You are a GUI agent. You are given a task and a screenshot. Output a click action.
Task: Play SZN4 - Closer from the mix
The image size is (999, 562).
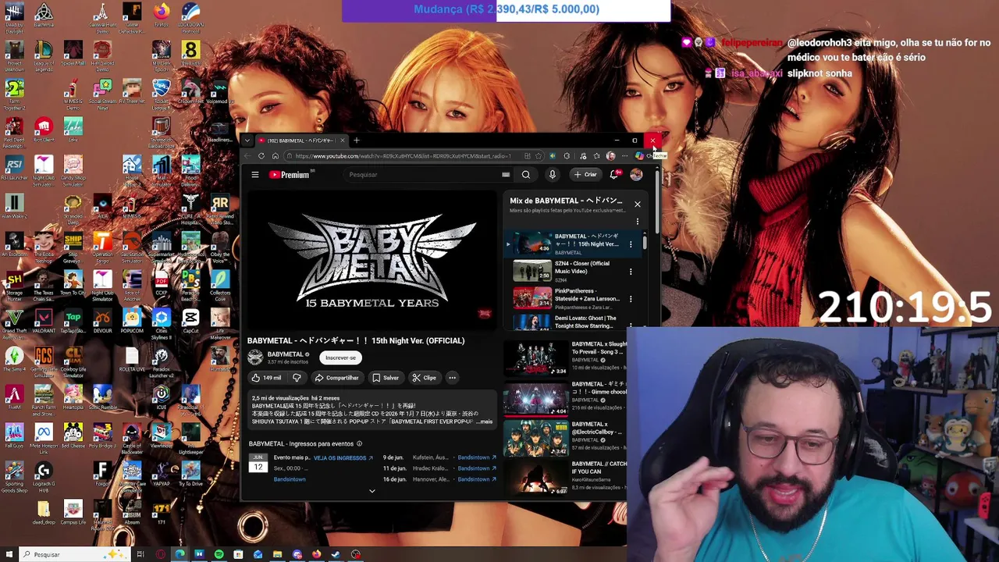point(572,272)
